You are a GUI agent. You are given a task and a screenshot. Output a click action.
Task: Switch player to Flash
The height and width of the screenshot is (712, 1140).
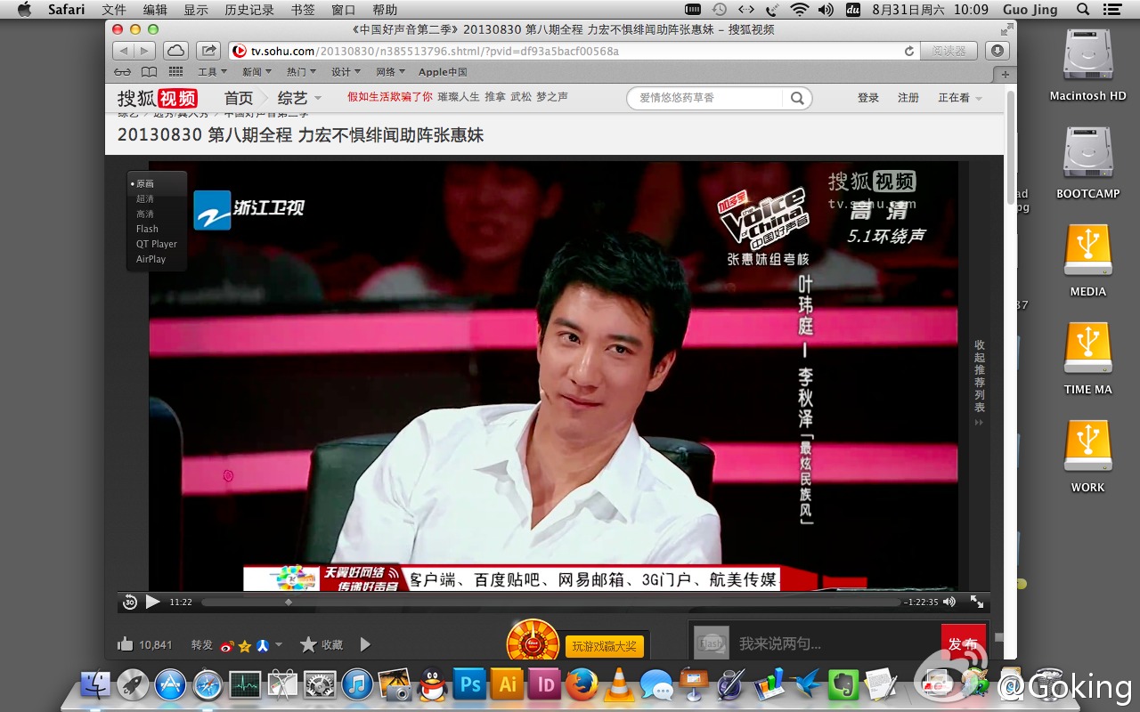click(x=147, y=229)
